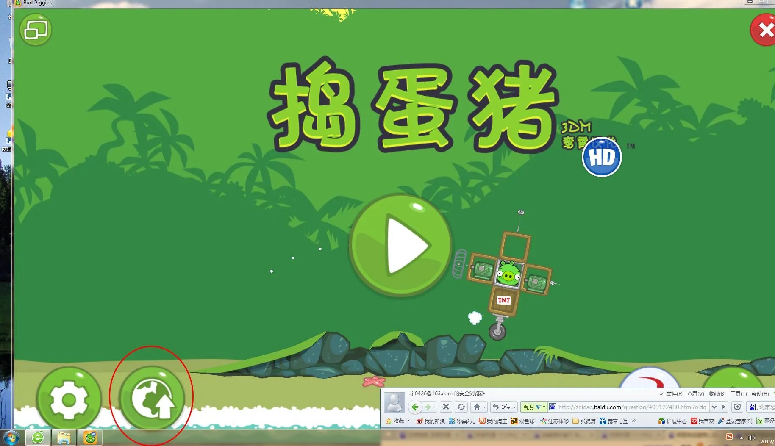
Task: Open the 文件(F) menu
Action: click(674, 393)
